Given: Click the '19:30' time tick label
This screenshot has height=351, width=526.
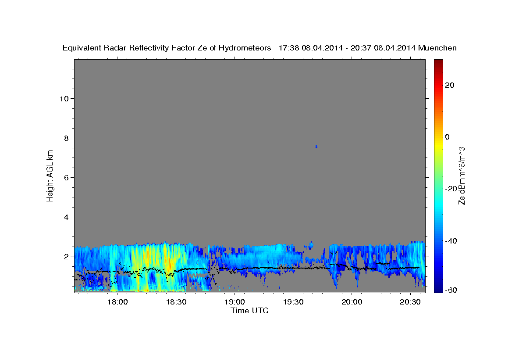Looking at the screenshot, I should click(293, 302).
